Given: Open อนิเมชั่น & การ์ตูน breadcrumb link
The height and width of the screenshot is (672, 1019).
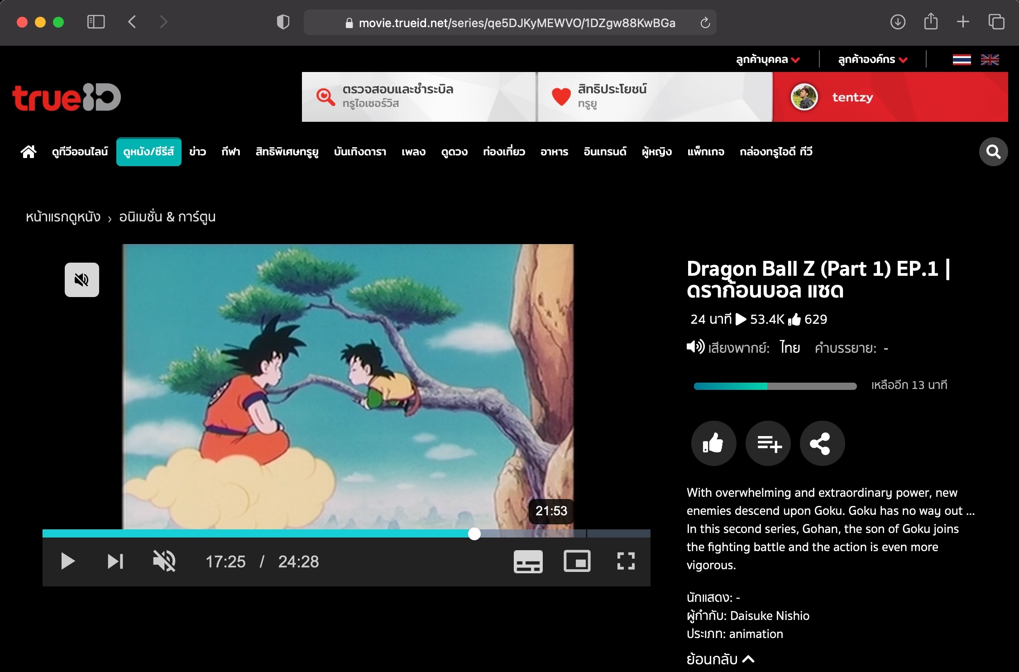Looking at the screenshot, I should pyautogui.click(x=167, y=217).
